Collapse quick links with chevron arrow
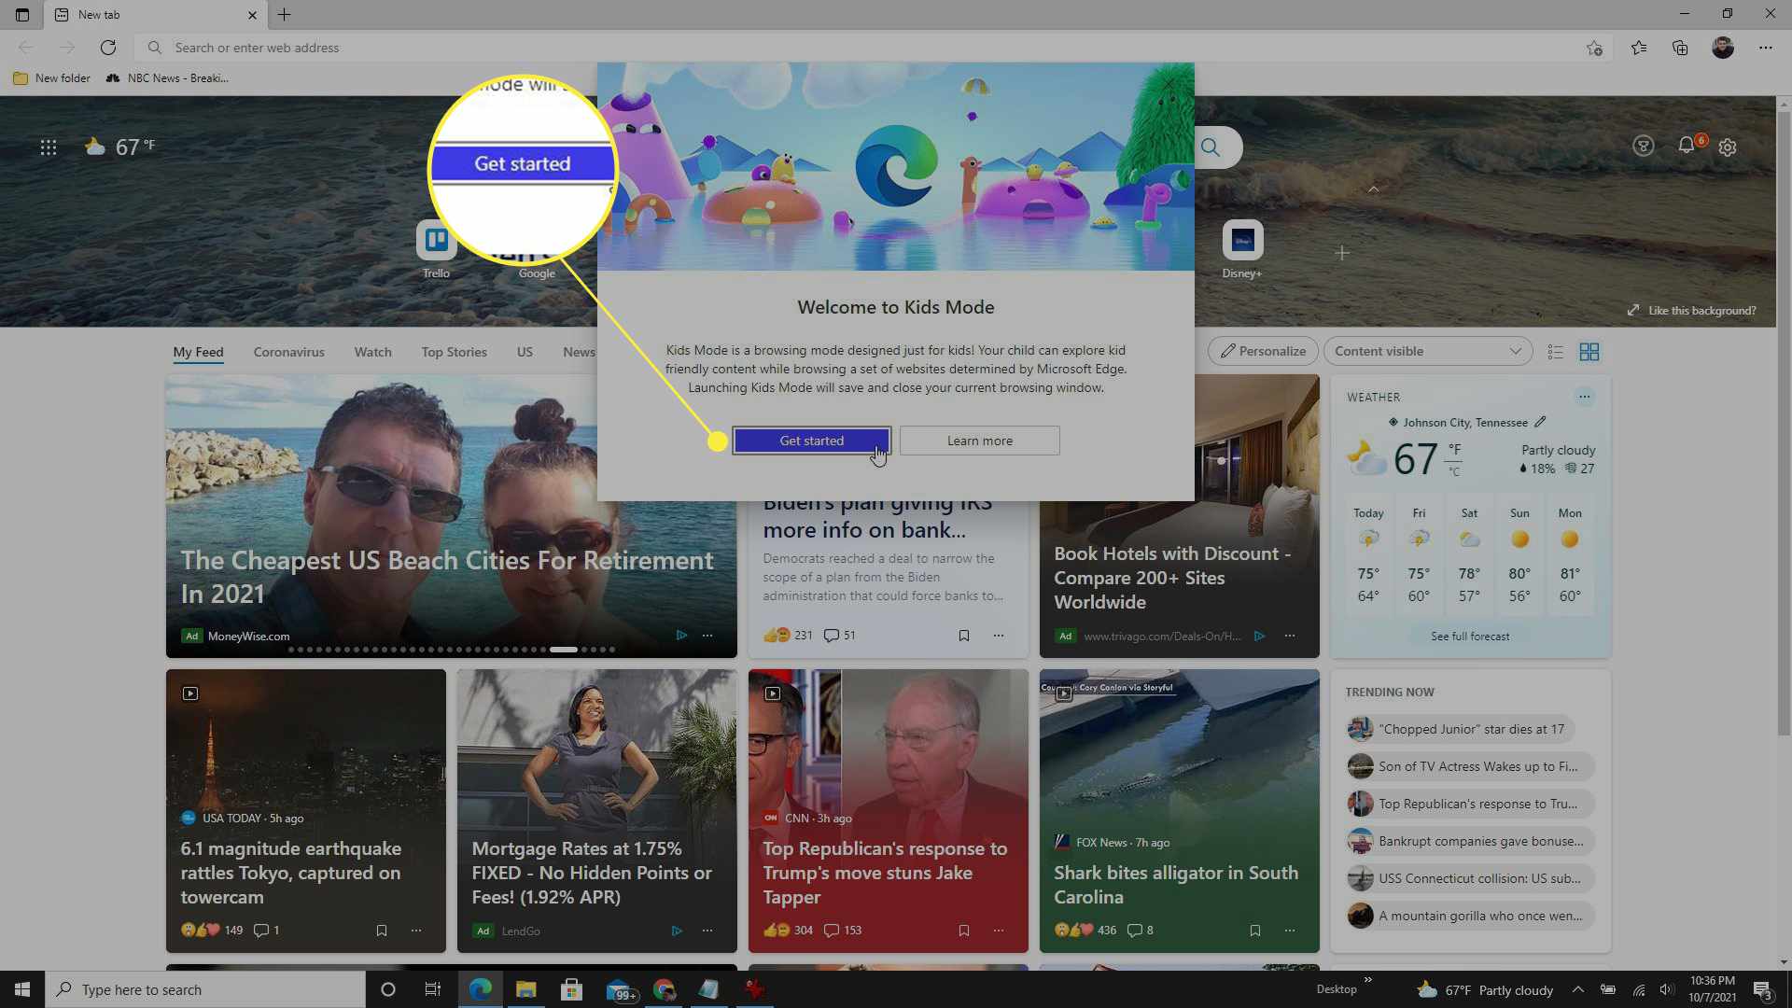This screenshot has width=1792, height=1008. [x=1373, y=189]
